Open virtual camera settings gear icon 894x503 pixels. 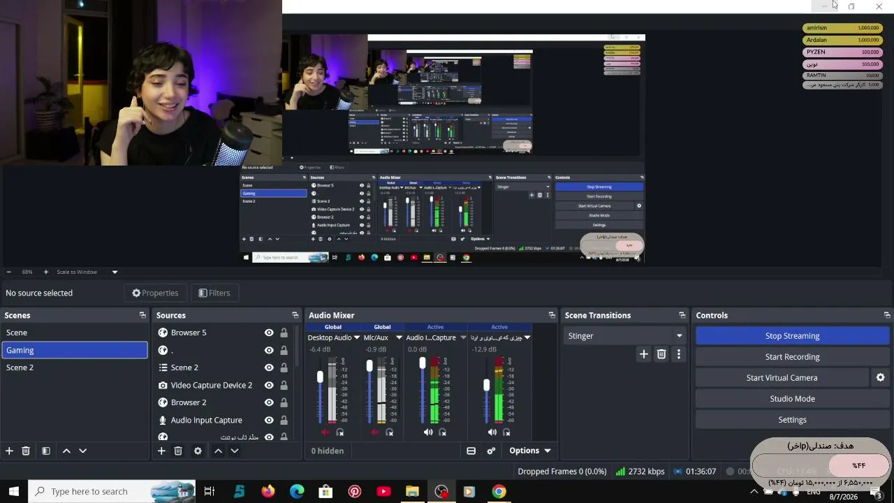point(881,378)
